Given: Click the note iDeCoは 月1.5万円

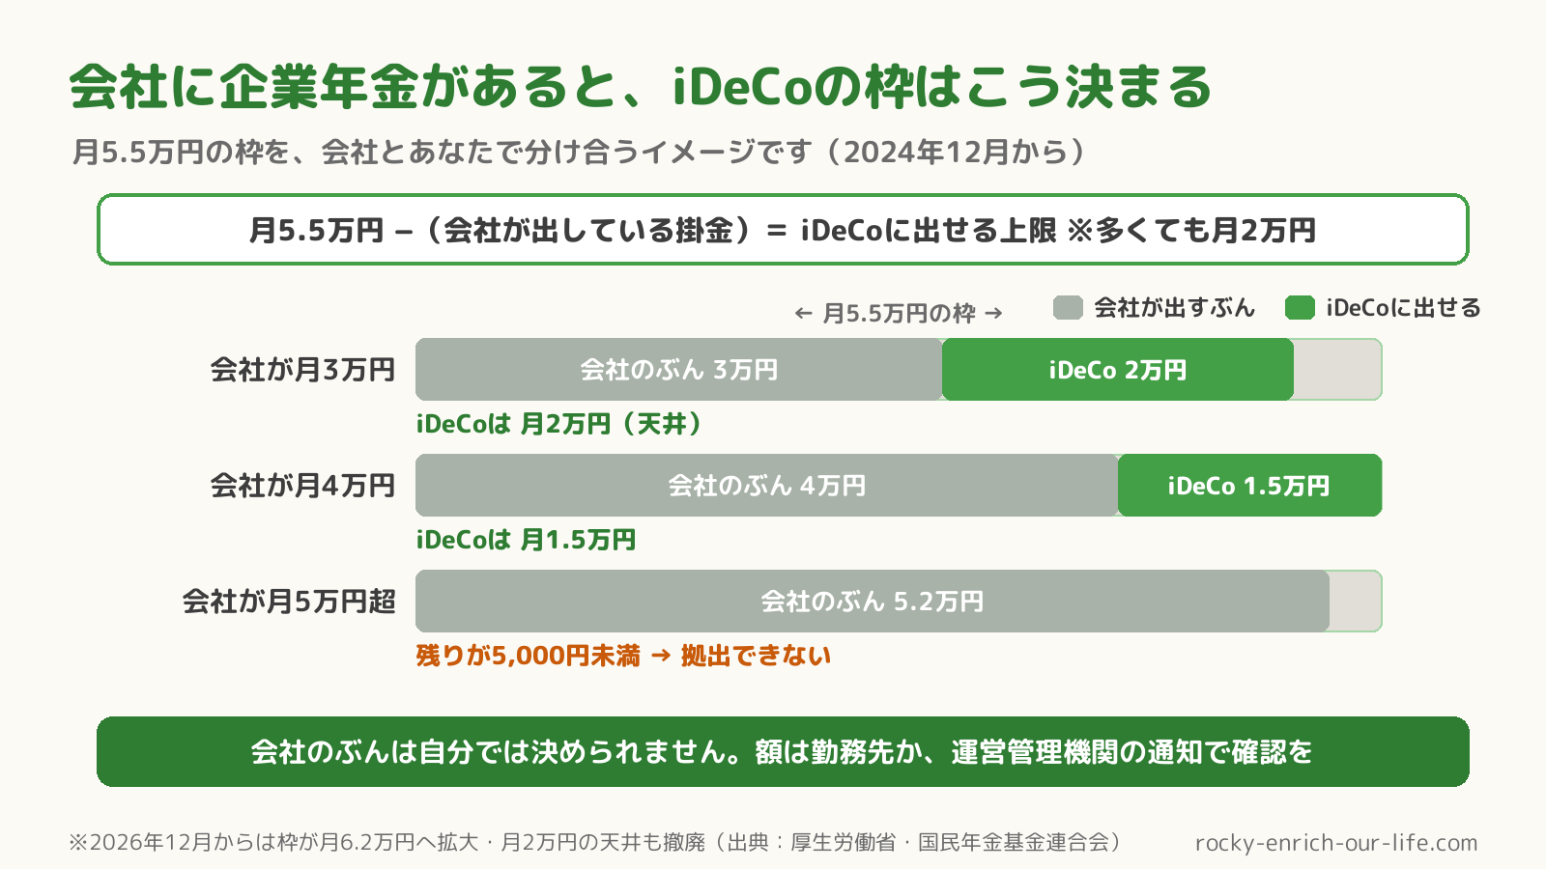Looking at the screenshot, I should click(526, 540).
